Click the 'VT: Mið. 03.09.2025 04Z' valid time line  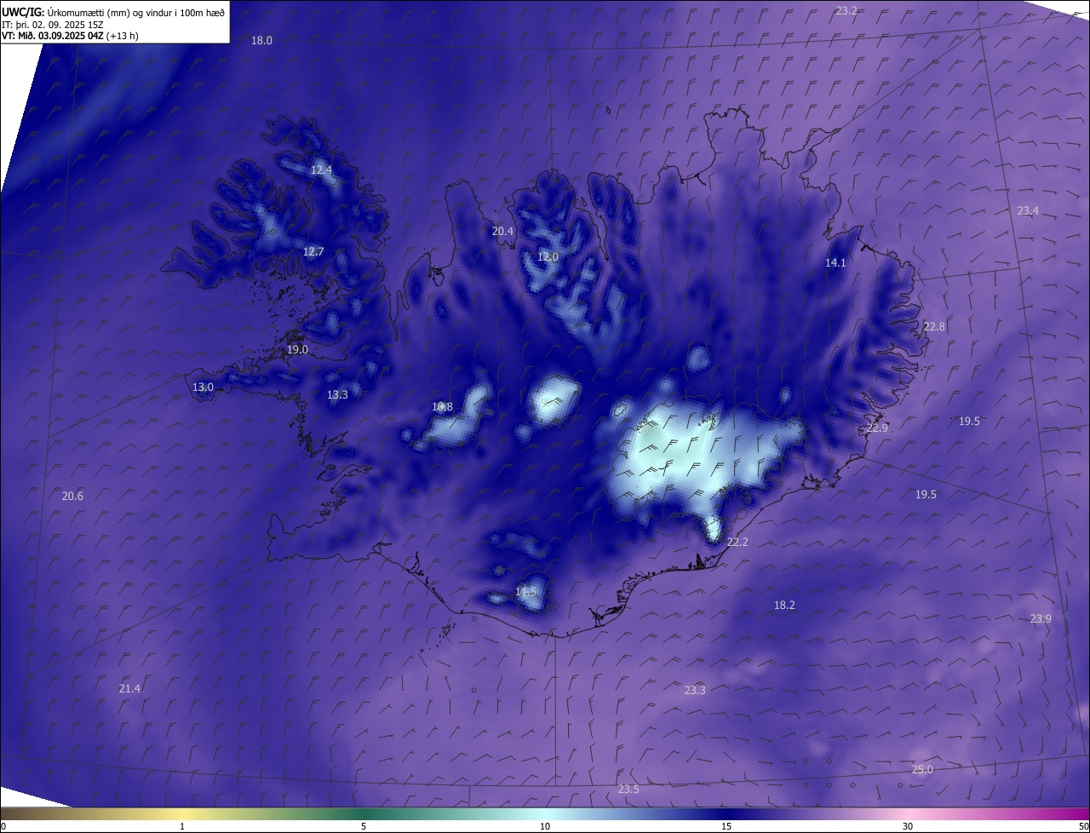pyautogui.click(x=70, y=36)
